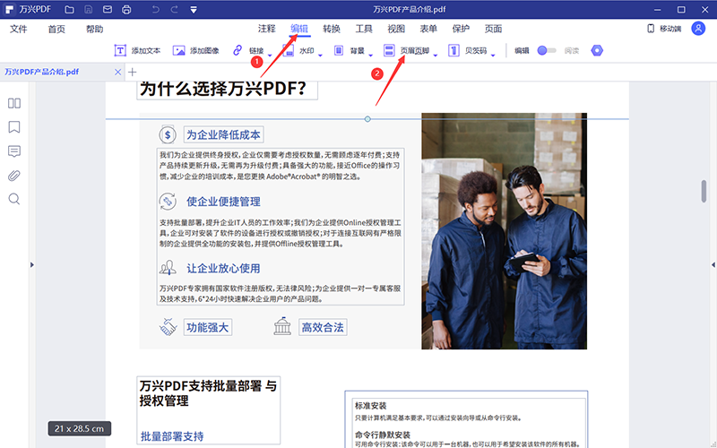
Task: Open the quick access customize dropdown arrow
Action: coord(194,10)
